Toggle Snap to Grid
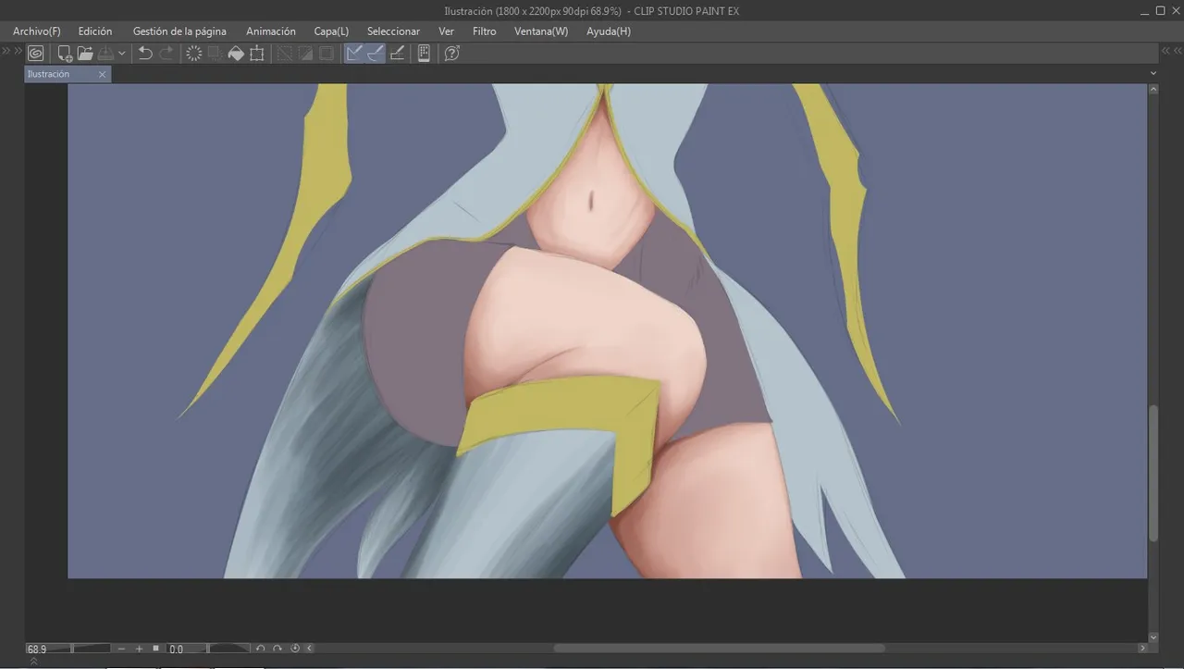1184x669 pixels. coord(398,54)
